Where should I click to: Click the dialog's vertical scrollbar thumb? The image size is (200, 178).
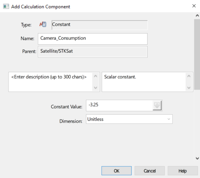[197, 55]
